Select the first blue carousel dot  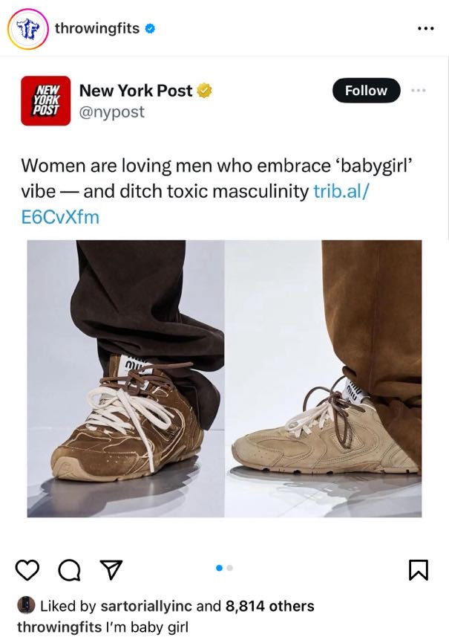(219, 568)
